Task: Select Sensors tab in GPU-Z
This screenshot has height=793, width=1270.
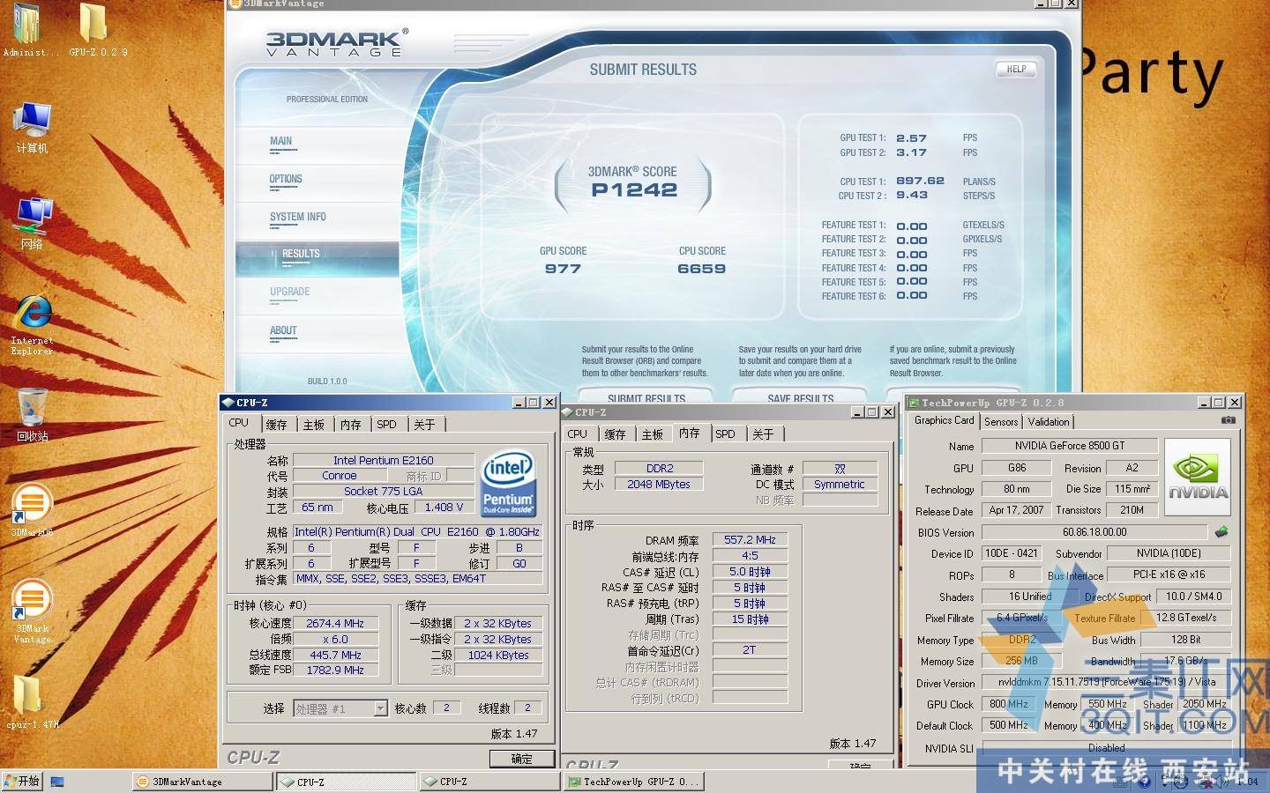Action: (x=1002, y=422)
